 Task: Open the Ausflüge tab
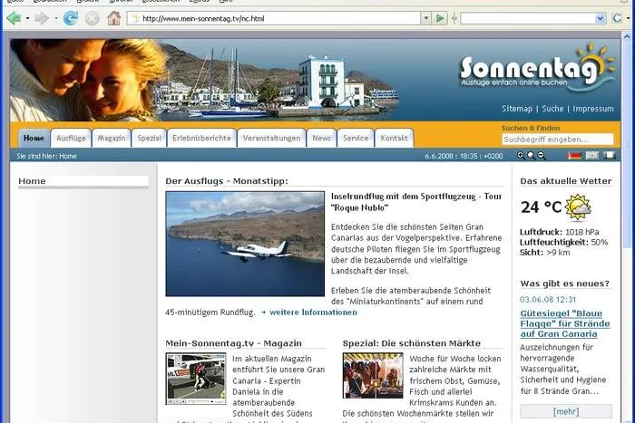pyautogui.click(x=71, y=139)
